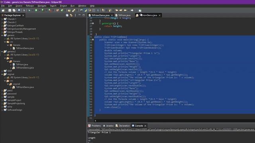Expand the Cherish 1 project

click(x=2, y=19)
